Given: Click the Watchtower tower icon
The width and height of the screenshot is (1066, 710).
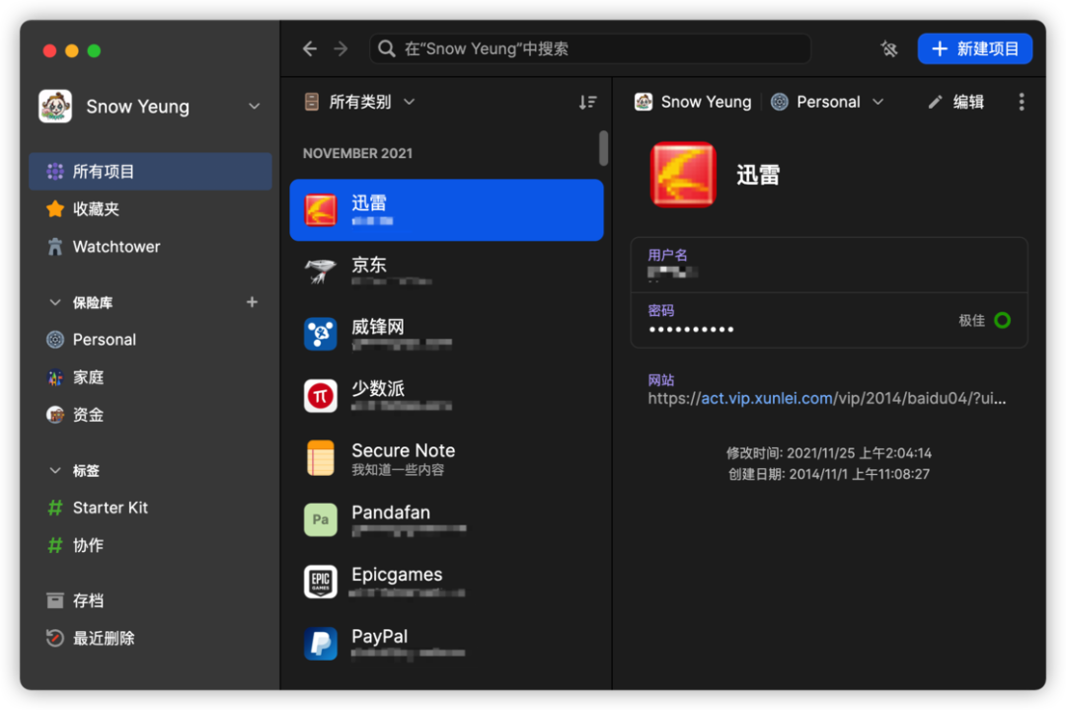Looking at the screenshot, I should click(x=55, y=246).
